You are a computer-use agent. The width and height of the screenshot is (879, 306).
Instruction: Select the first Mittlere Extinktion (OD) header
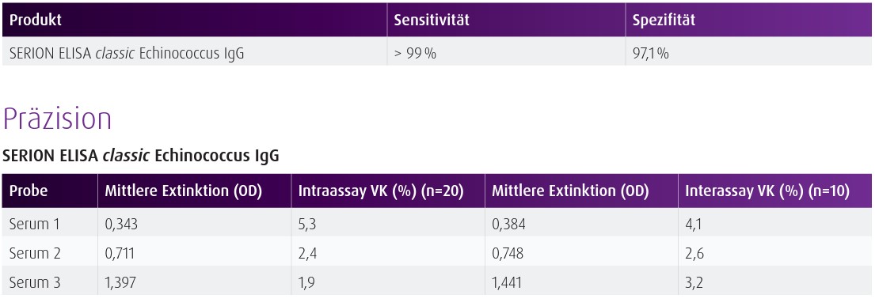pyautogui.click(x=183, y=191)
